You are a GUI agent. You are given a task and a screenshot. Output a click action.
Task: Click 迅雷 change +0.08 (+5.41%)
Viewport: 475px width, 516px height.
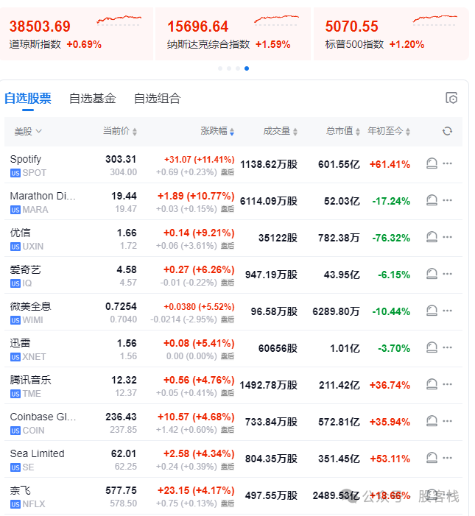199,343
